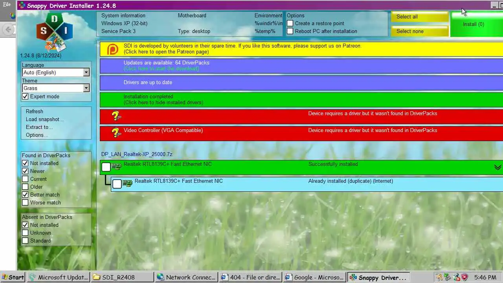This screenshot has width=503, height=283.
Task: Enable Create a restore point
Action: pyautogui.click(x=290, y=23)
